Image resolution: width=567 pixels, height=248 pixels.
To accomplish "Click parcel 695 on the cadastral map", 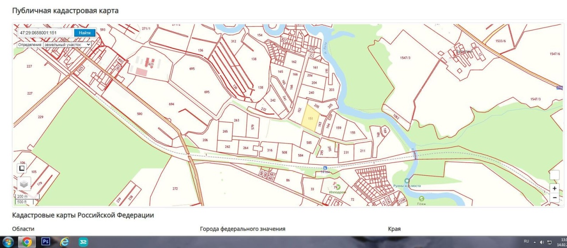I will point(192,69).
